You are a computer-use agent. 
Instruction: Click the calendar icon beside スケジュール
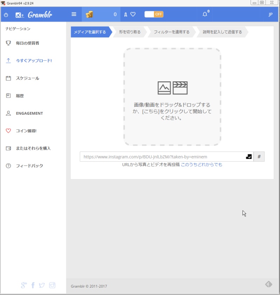(x=8, y=78)
